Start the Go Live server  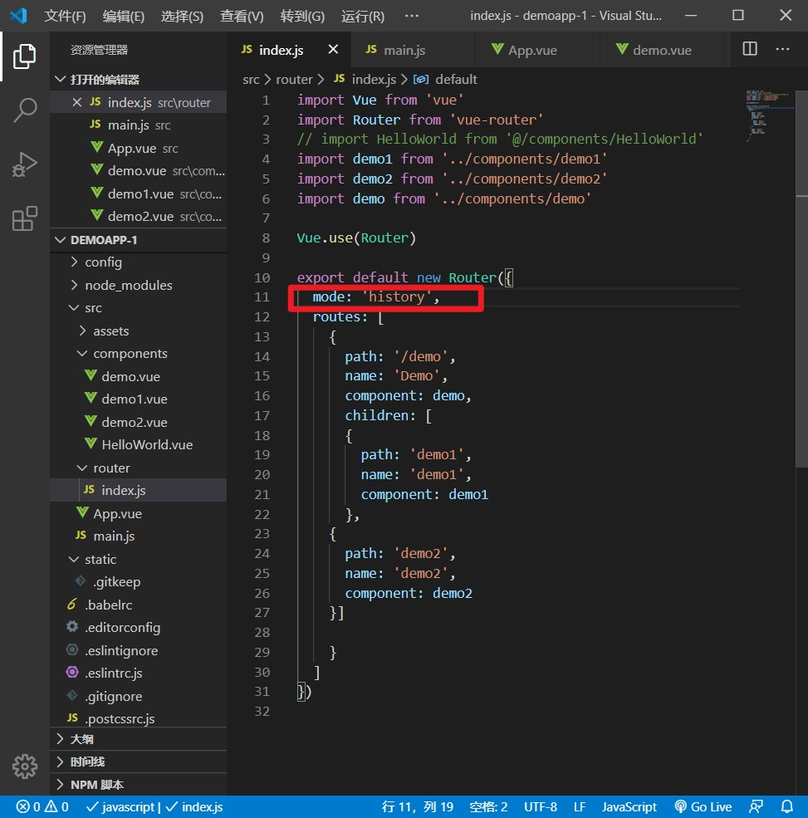click(703, 806)
